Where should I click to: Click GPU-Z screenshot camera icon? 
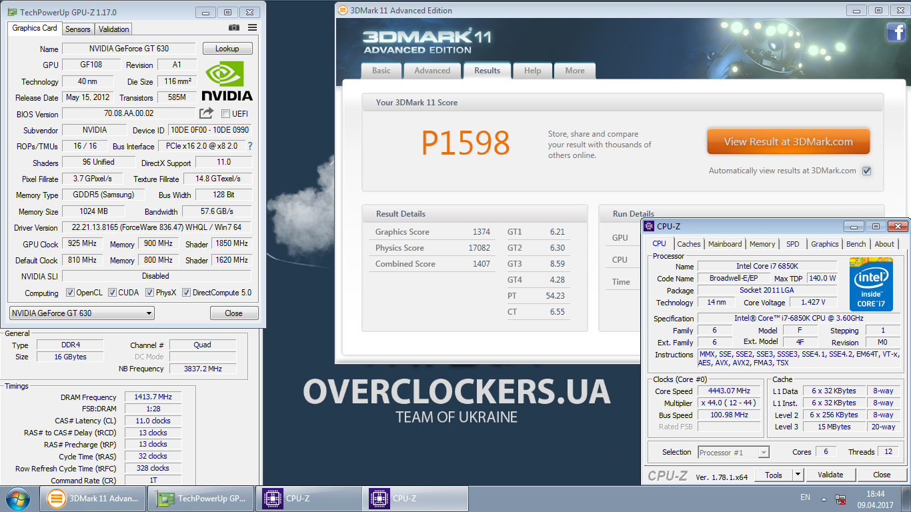point(234,28)
